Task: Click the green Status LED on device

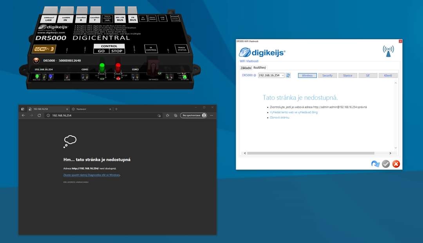Action: click(185, 77)
